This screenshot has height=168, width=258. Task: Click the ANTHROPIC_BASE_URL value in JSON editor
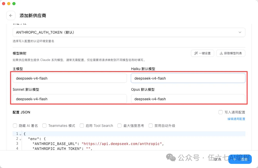(122, 144)
